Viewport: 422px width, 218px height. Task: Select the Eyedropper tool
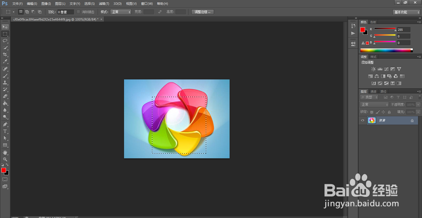pos(5,61)
